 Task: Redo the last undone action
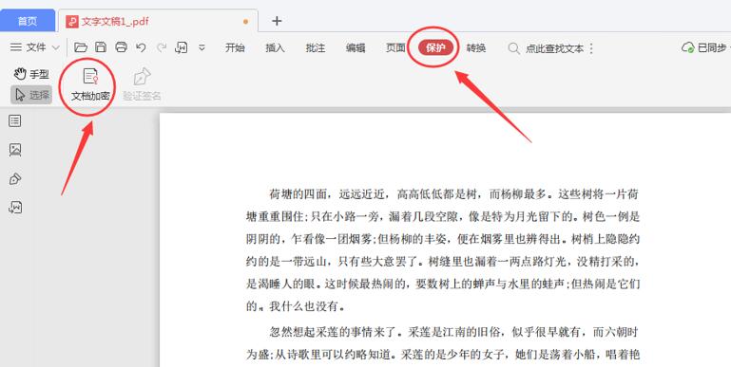coord(162,47)
